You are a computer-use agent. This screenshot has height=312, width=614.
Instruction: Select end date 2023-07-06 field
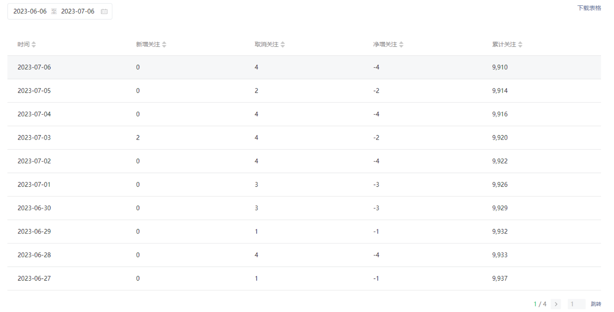coord(78,11)
